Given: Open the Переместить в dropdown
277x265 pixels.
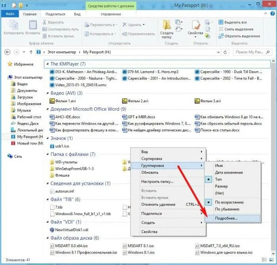Looking at the screenshot, I should click(101, 25).
